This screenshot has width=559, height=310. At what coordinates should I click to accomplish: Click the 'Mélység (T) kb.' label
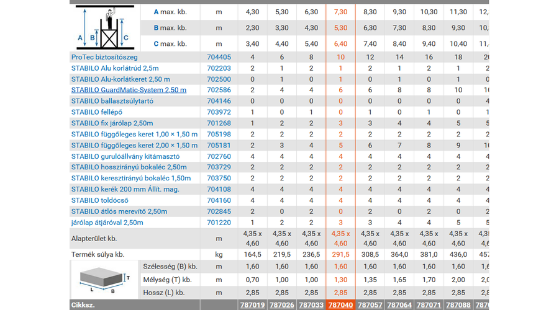tap(168, 280)
